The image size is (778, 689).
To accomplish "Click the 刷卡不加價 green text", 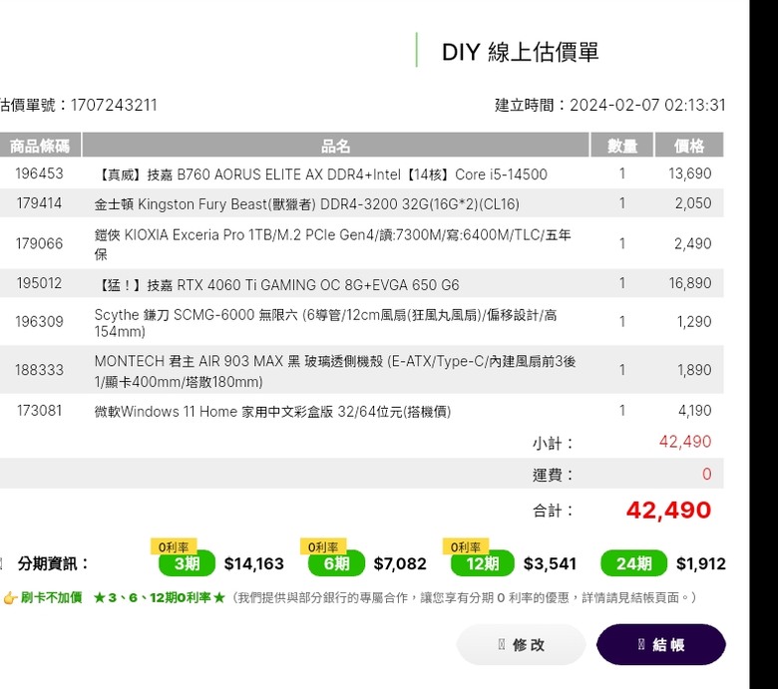I will coord(51,597).
